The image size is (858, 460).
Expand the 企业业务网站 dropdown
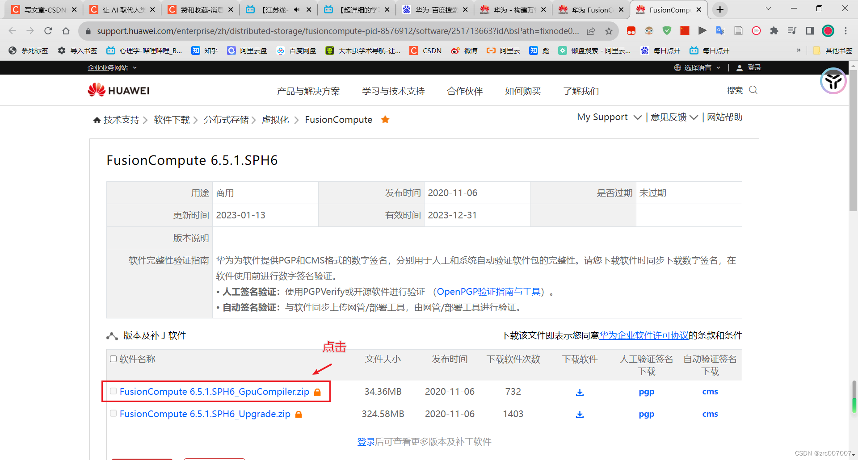(x=112, y=67)
